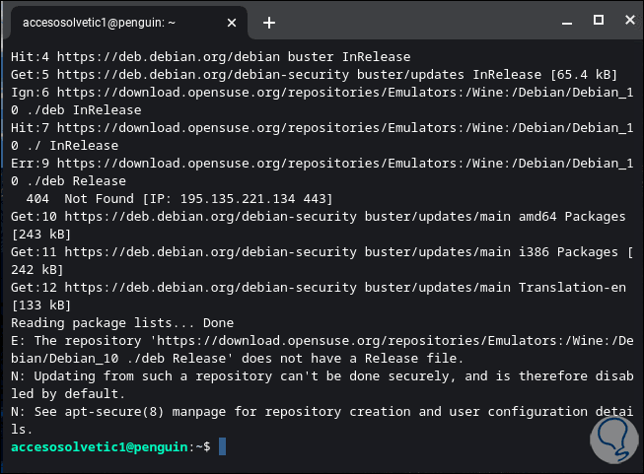
Task: Click the blinking terminal cursor block
Action: point(222,447)
